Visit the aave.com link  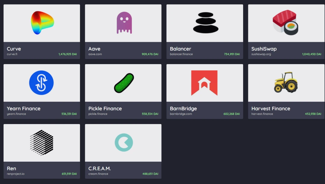[x=95, y=54]
